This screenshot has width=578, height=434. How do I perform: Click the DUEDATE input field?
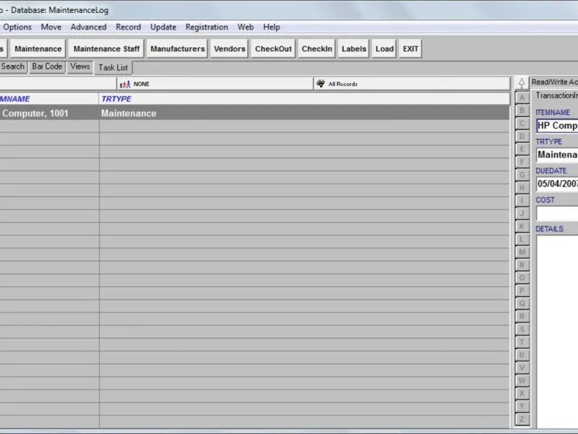click(x=557, y=184)
